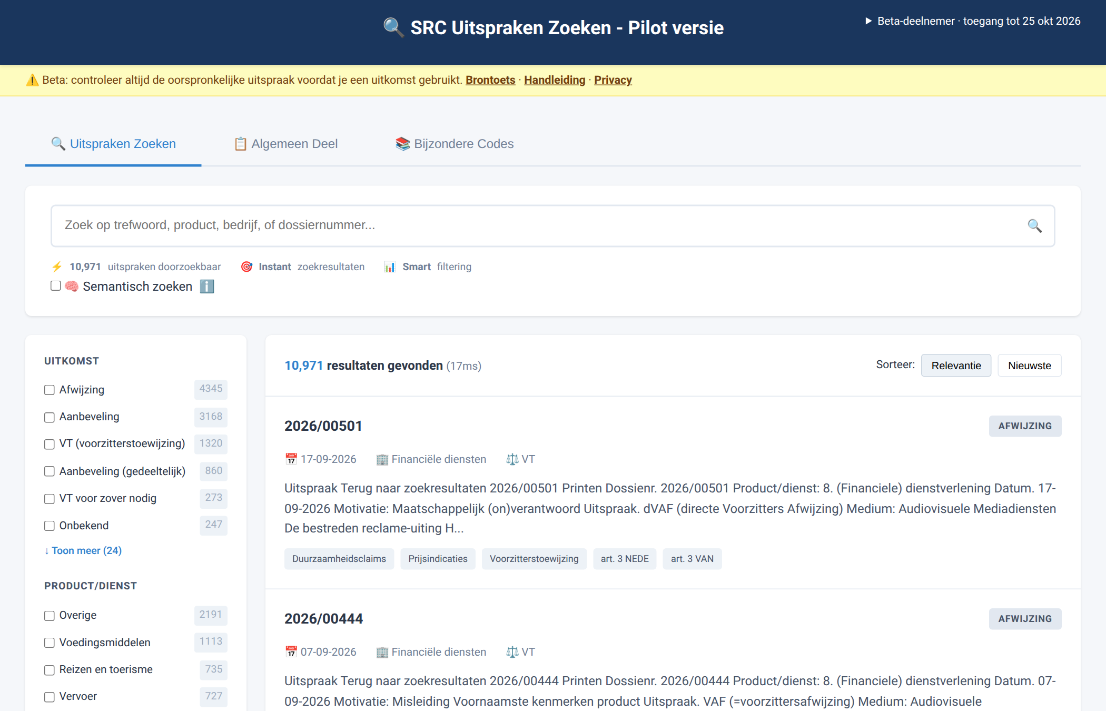Click the magnifier icon in the search box

point(1034,226)
